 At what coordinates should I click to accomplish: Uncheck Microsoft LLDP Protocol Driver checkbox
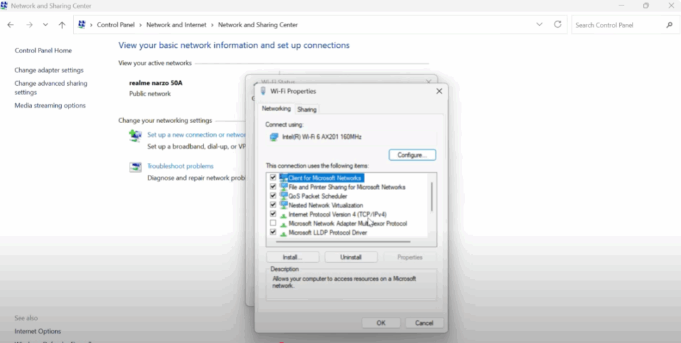pos(273,232)
